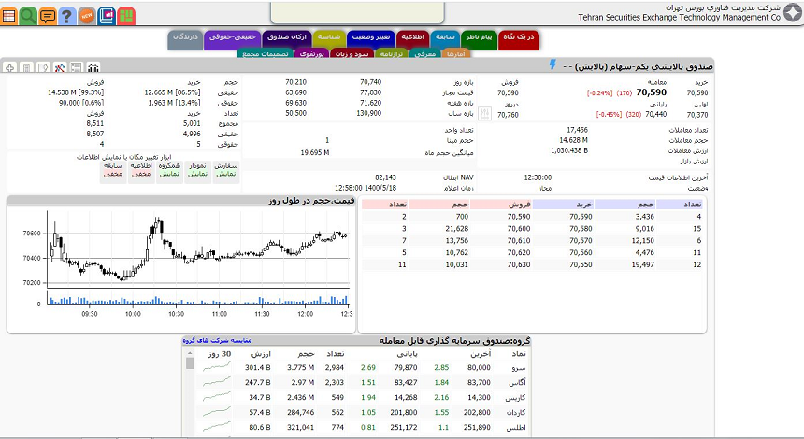Click the blue lightning bolt icon
Image resolution: width=804 pixels, height=439 pixels.
point(553,65)
